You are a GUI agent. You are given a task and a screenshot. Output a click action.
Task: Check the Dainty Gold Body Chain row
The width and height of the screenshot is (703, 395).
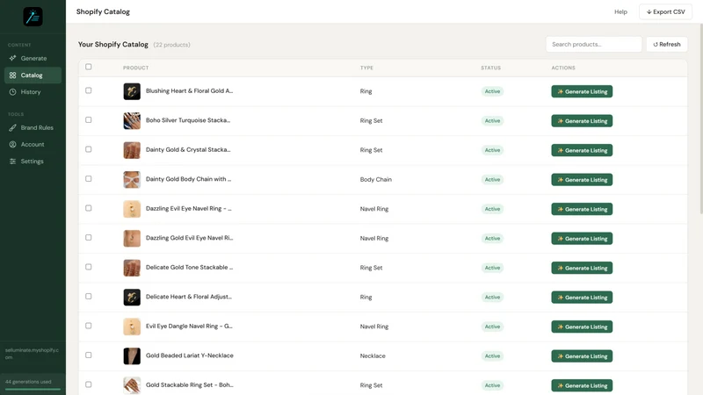tap(89, 179)
